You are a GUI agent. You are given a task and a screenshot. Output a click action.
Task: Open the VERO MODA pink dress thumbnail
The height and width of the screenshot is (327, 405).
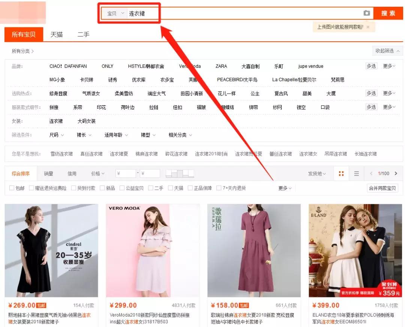(153, 250)
